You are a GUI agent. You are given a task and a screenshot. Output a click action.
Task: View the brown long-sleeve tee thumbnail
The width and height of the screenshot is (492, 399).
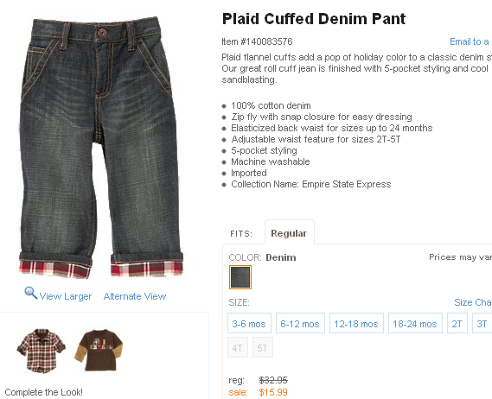tap(99, 350)
